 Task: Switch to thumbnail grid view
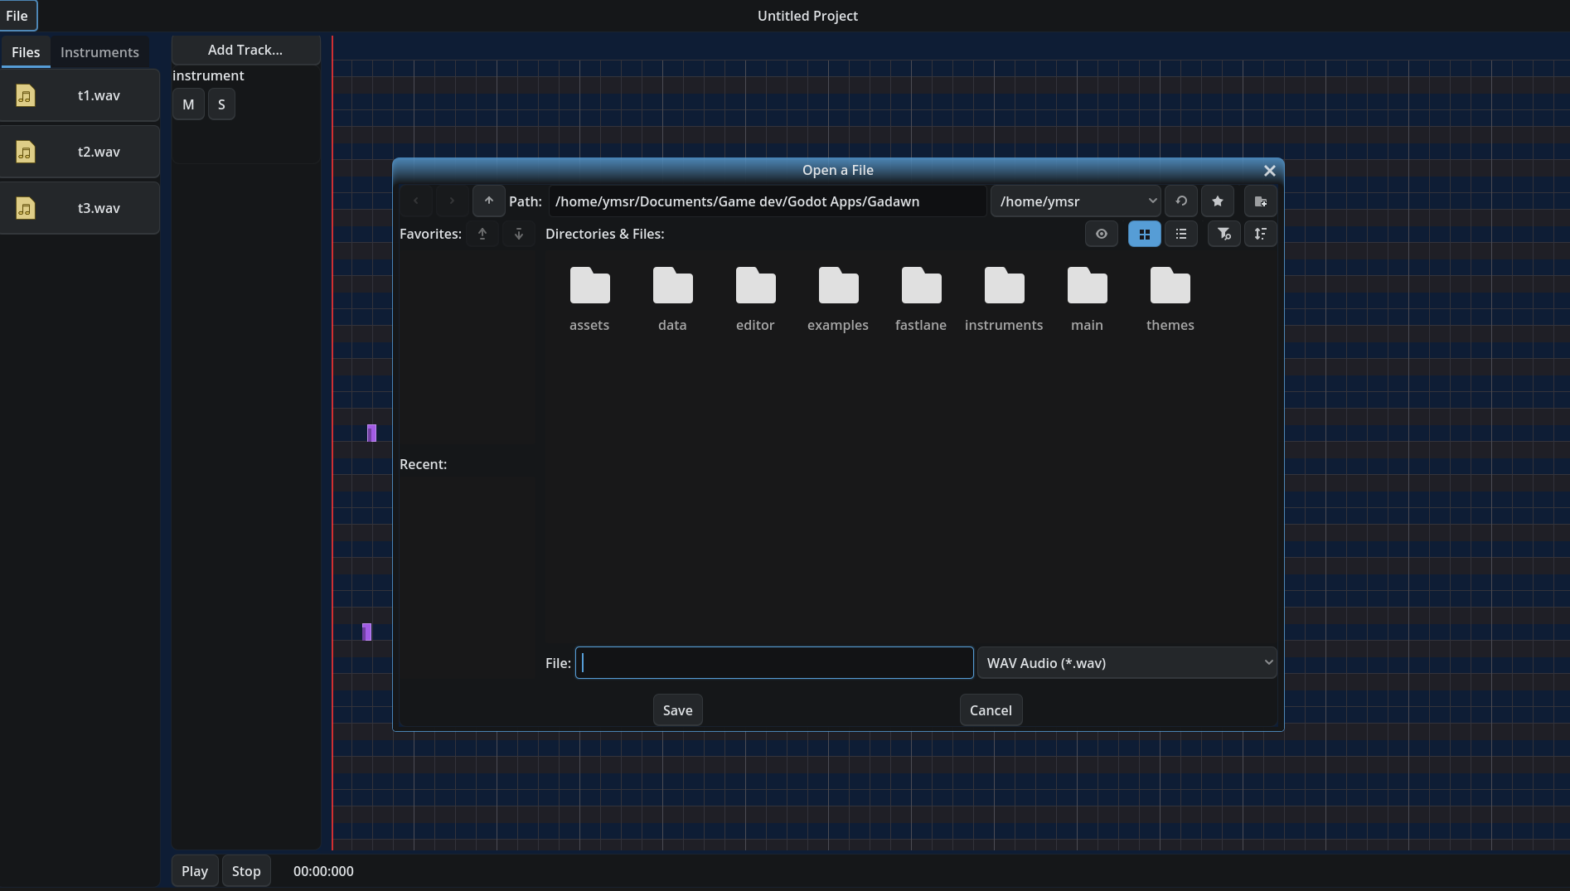coord(1145,234)
